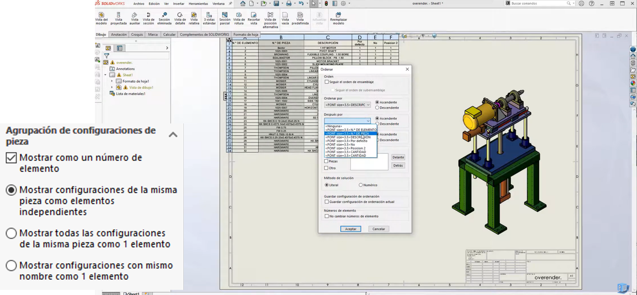
Task: Select the Vista proyectada tool
Action: [118, 18]
